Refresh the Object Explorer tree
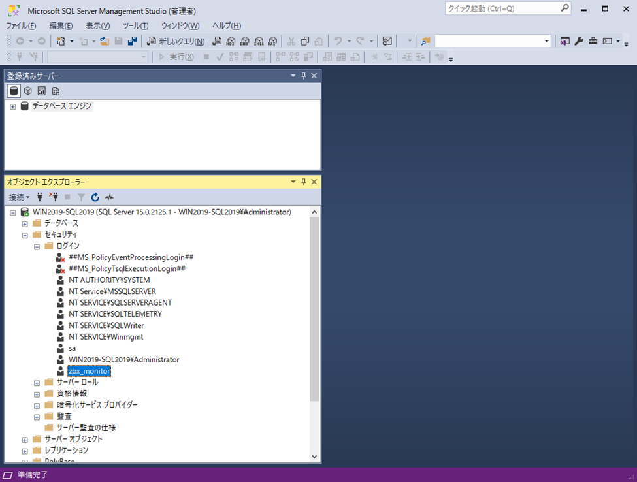The image size is (637, 482). click(95, 197)
